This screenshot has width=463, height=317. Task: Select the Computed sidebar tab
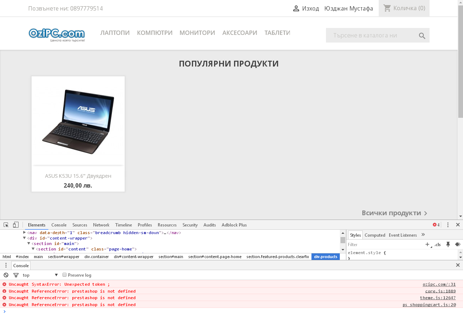click(375, 235)
